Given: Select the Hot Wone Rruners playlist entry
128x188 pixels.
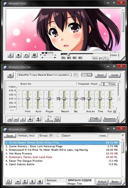Looking at the screenshot, I should pos(62,153).
